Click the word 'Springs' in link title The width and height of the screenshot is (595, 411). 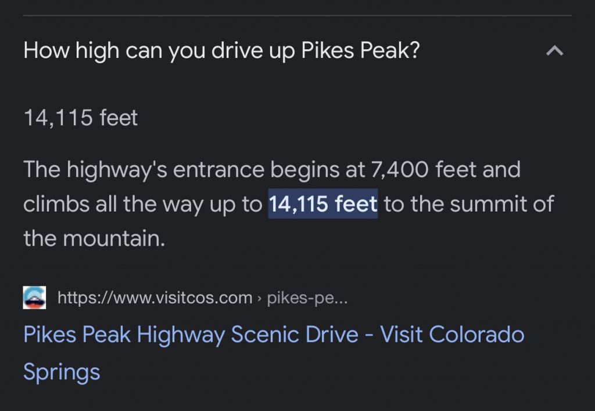(62, 372)
